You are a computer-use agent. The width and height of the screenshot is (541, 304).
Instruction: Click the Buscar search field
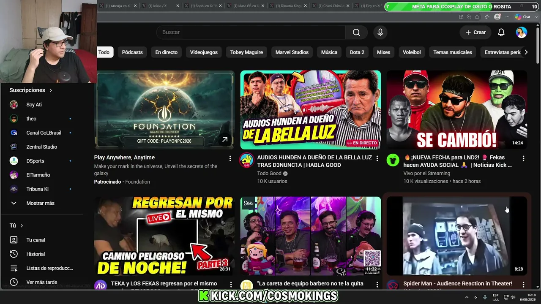(x=251, y=33)
